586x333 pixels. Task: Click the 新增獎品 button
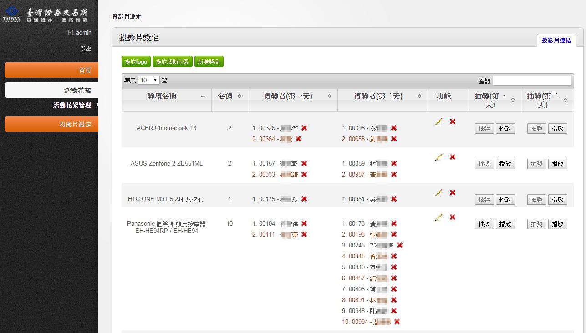pyautogui.click(x=209, y=62)
